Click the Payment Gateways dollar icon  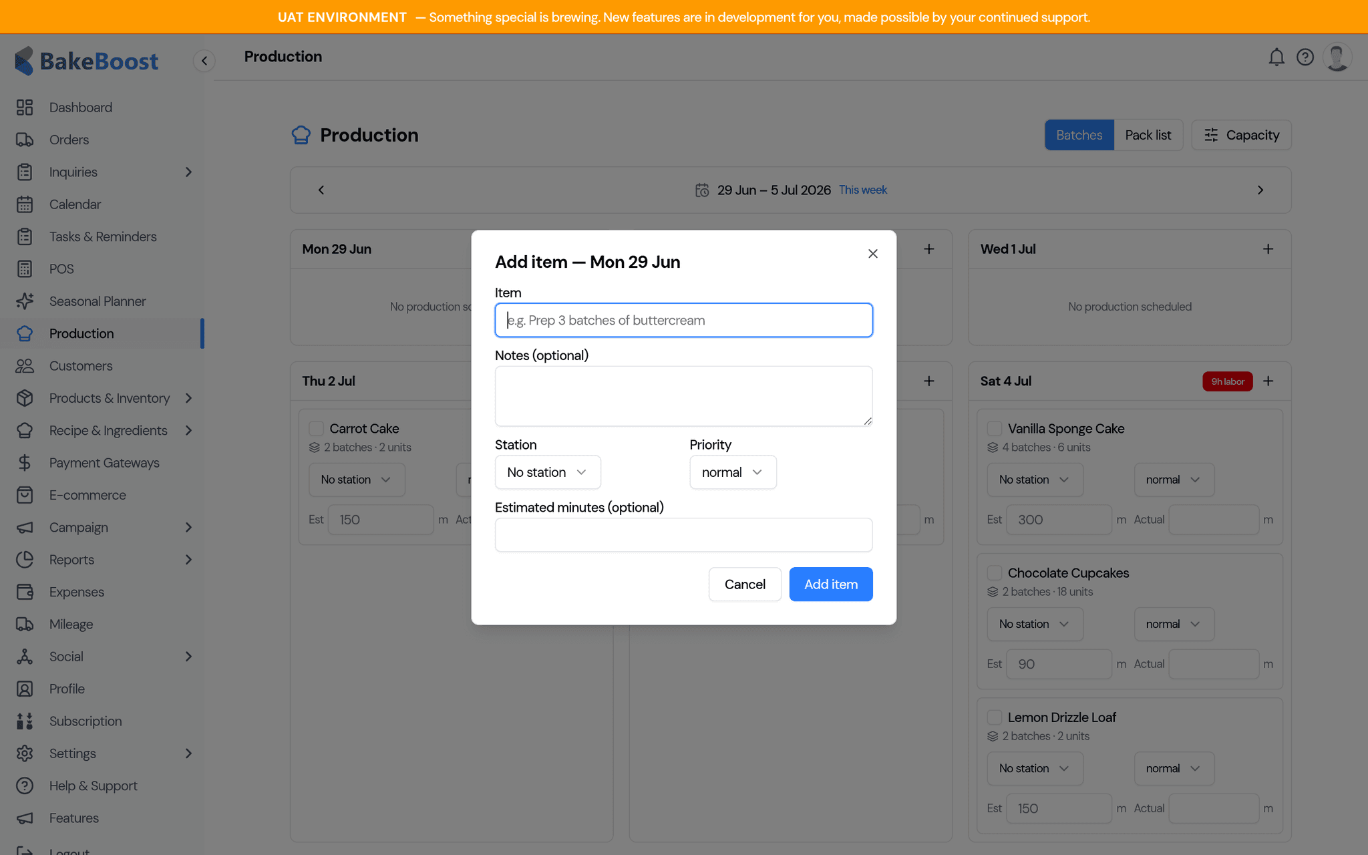tap(25, 463)
